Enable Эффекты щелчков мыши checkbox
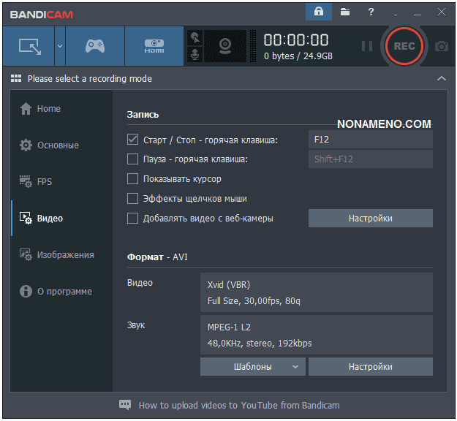The height and width of the screenshot is (421, 457). coord(132,198)
